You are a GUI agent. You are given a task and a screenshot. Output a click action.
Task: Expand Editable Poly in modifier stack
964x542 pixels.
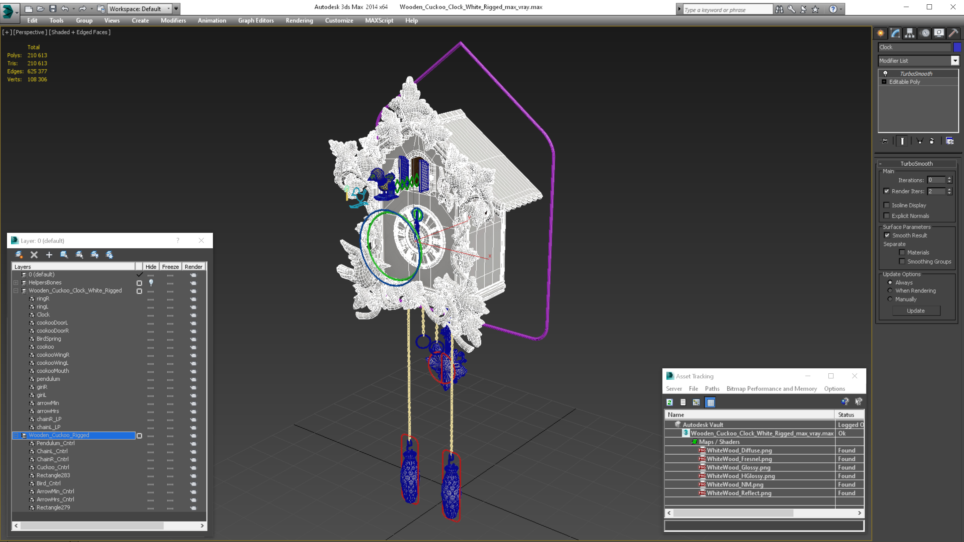coord(884,82)
